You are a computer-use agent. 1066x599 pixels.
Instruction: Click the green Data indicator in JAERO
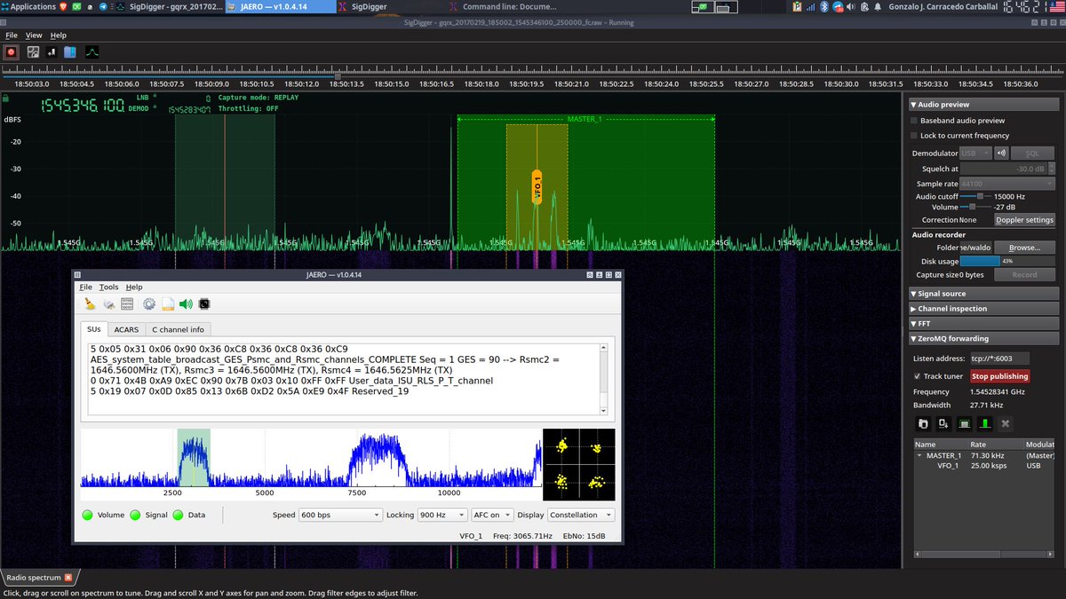pos(178,515)
